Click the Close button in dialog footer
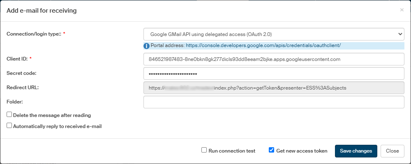This screenshot has width=411, height=164. coord(392,151)
